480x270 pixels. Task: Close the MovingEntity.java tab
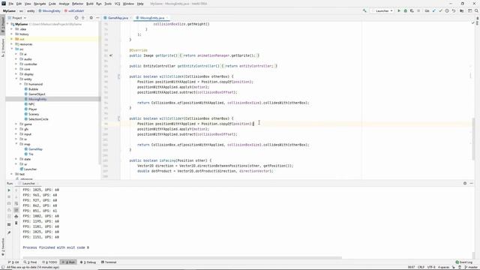click(167, 18)
